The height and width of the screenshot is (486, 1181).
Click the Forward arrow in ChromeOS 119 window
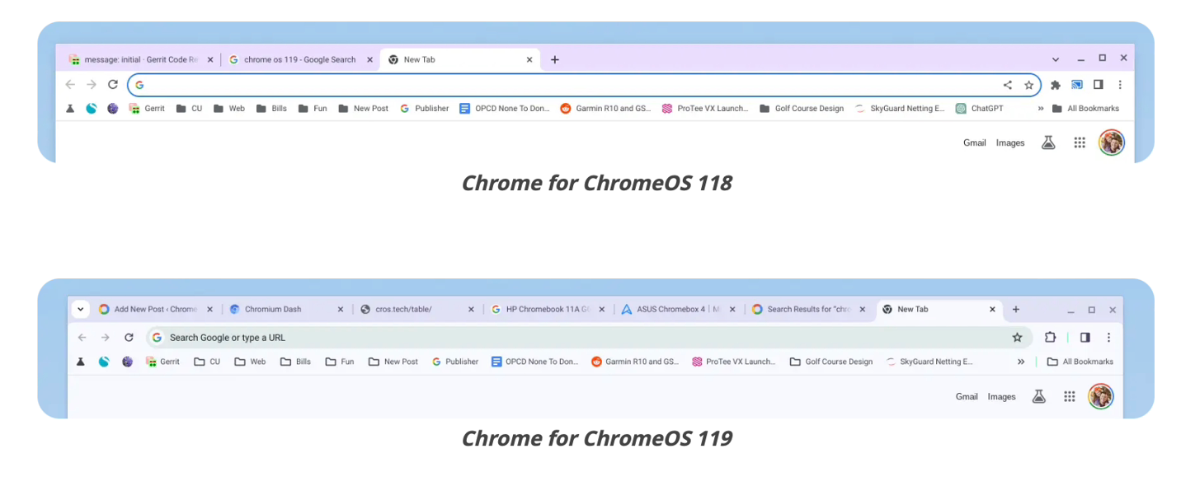[105, 337]
